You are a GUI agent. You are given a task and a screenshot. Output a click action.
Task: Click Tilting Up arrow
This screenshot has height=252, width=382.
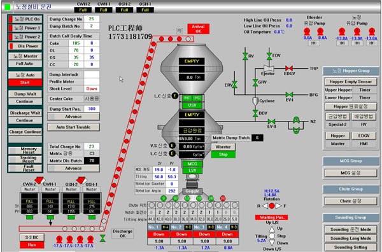272,229
